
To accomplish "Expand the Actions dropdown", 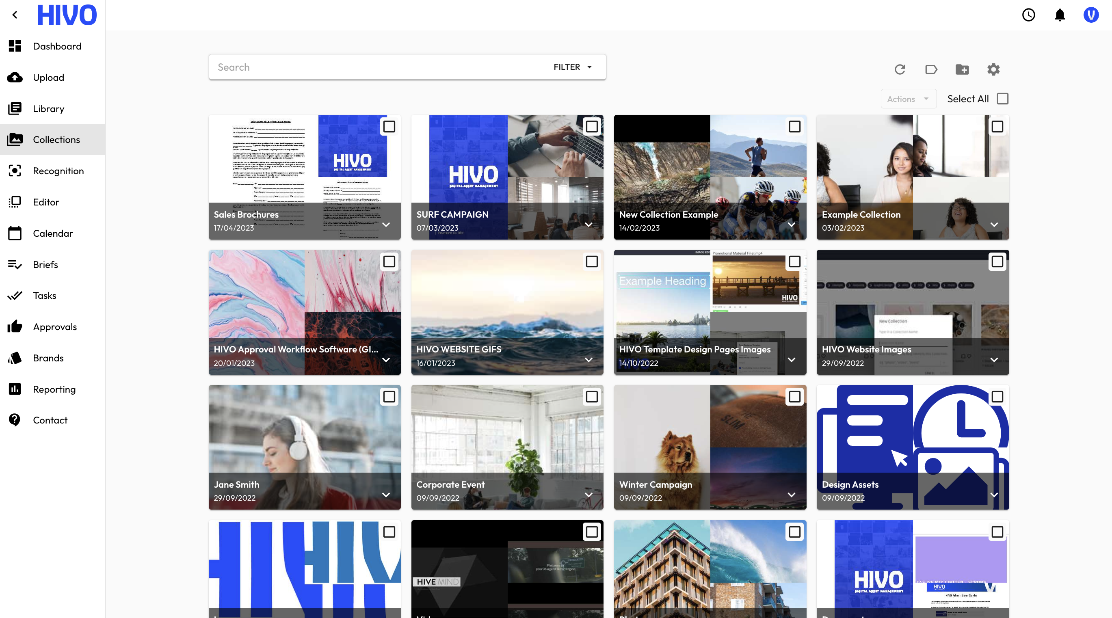I will tap(908, 99).
